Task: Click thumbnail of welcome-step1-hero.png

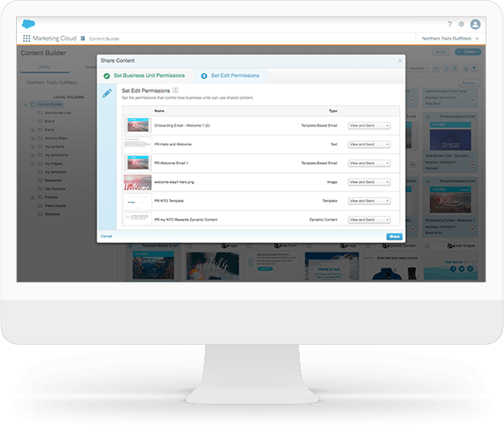Action: 138,182
